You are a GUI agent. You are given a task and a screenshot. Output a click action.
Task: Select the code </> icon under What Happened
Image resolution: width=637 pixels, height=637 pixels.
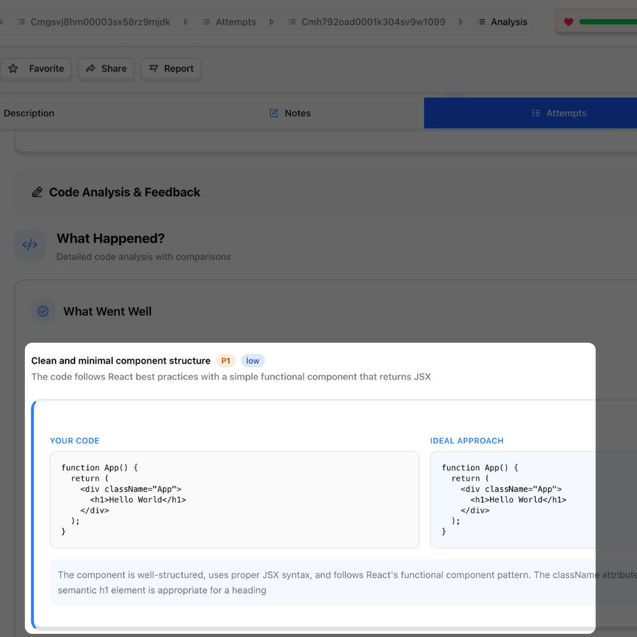click(30, 245)
